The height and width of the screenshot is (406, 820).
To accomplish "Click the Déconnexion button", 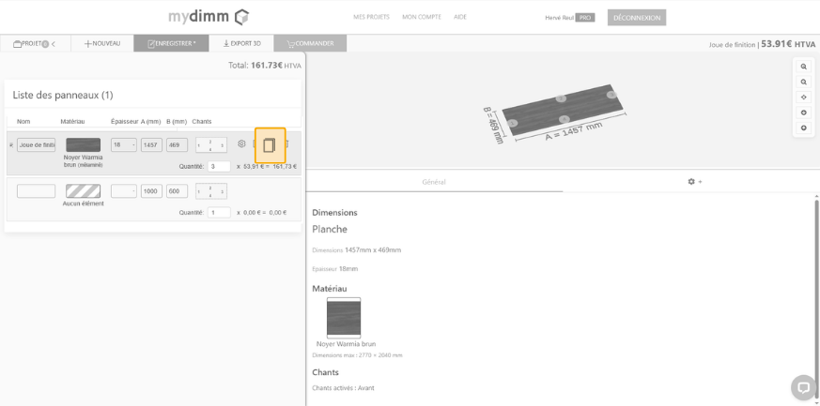I will point(636,17).
